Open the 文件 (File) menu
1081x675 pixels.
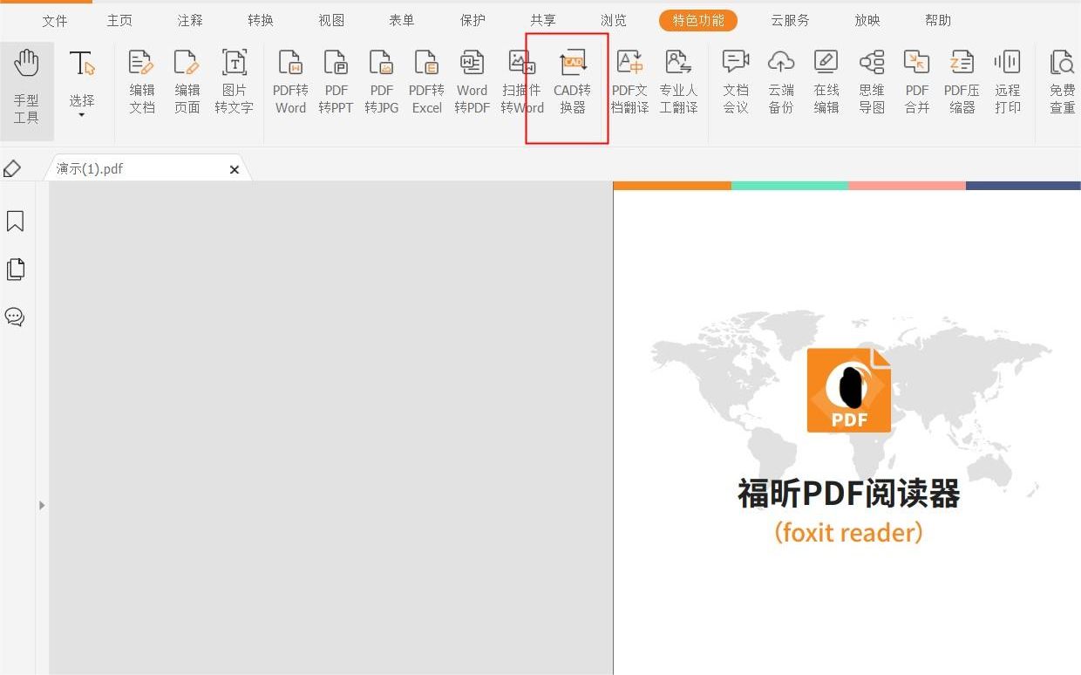tap(55, 20)
